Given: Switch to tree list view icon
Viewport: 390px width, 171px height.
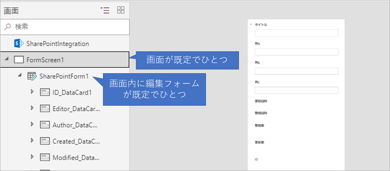Looking at the screenshot, I should pyautogui.click(x=105, y=10).
